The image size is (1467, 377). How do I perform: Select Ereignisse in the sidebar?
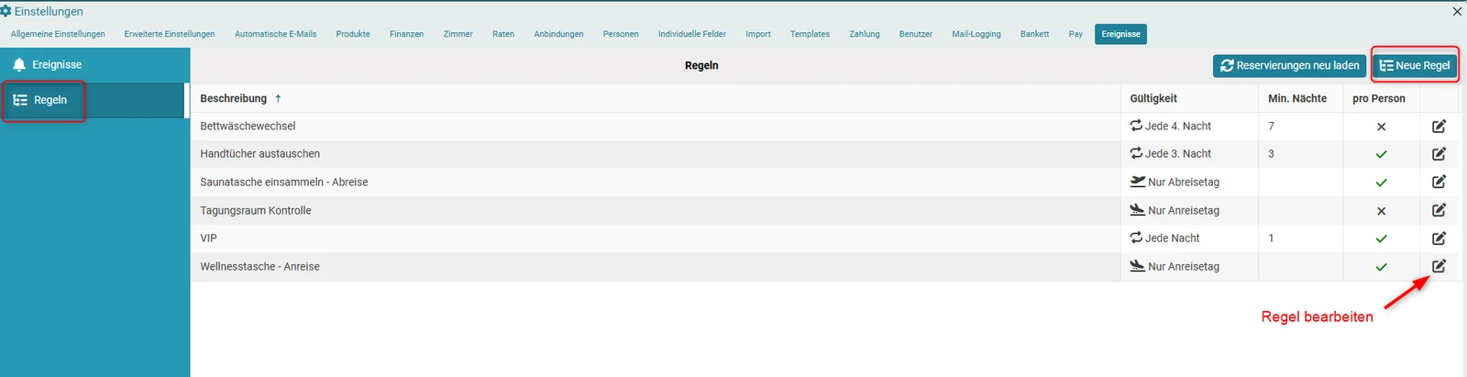[94, 65]
